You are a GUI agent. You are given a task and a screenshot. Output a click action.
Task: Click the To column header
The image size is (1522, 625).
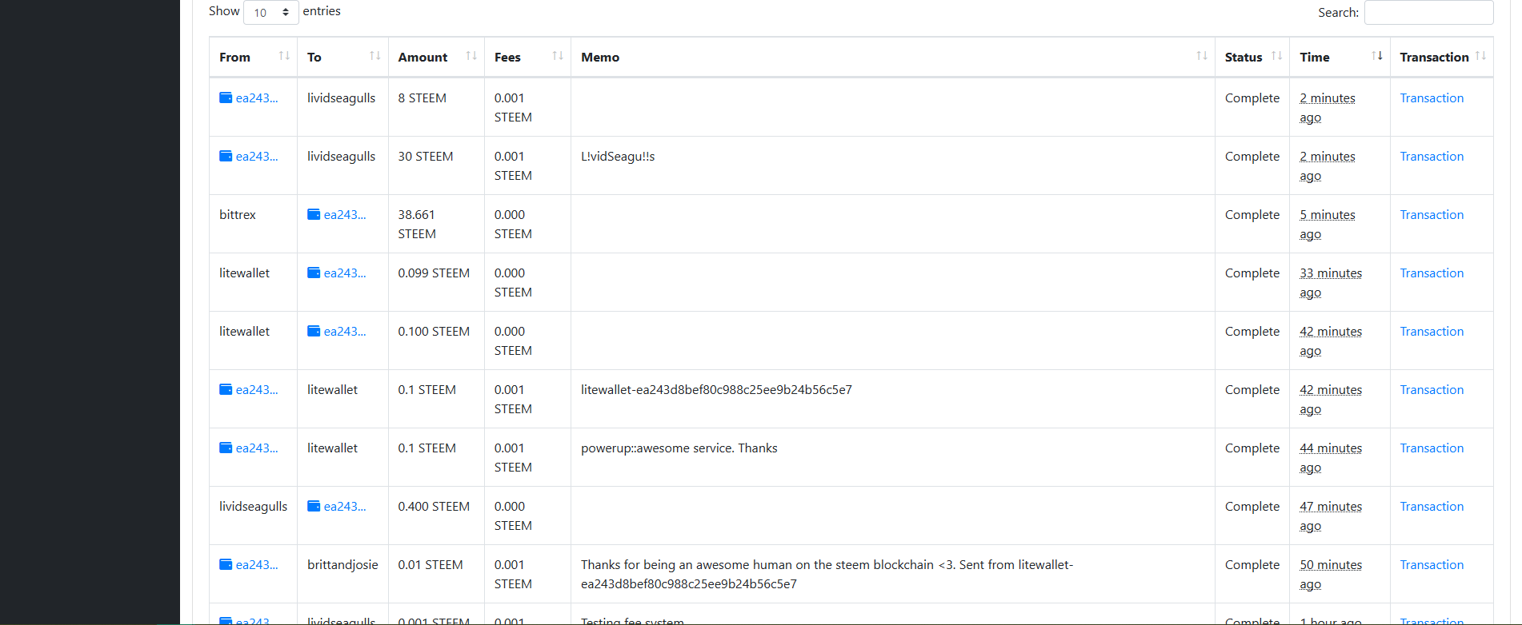click(x=314, y=58)
